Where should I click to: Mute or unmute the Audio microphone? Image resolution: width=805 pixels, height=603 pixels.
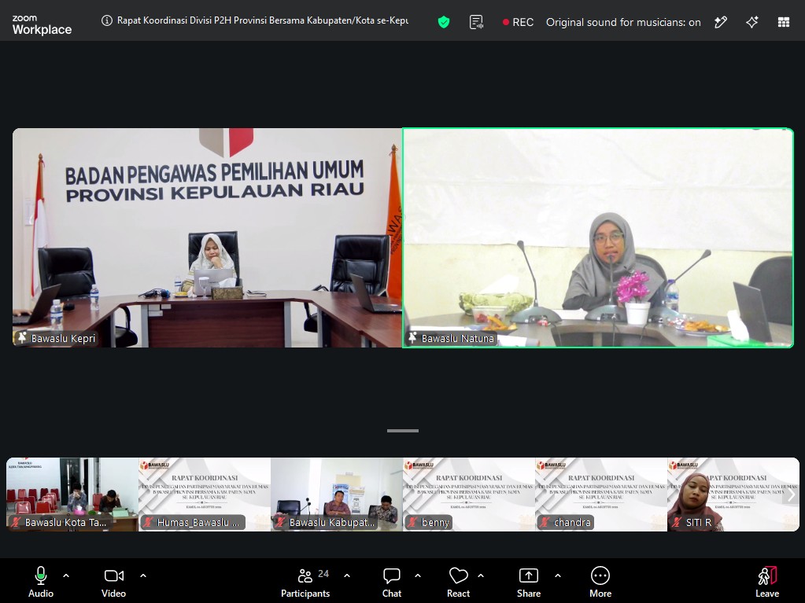coord(41,582)
